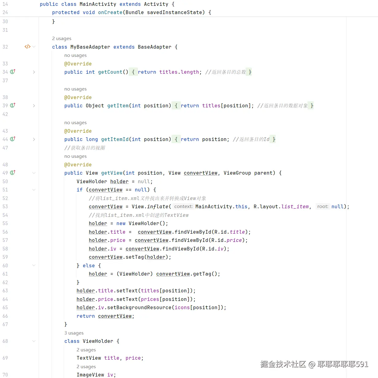Jump to sticky line 'public class MainActivity'
This screenshot has width=378, height=378.
[x=107, y=4]
